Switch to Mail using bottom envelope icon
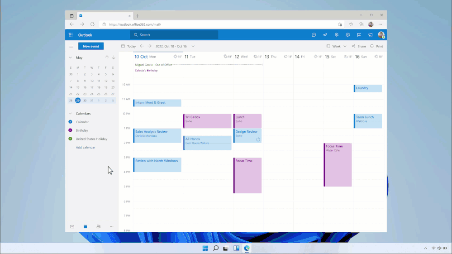The image size is (452, 254). (x=72, y=226)
